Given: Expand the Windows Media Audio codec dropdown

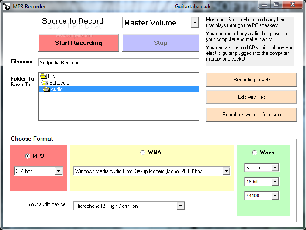Looking at the screenshot, I should (226, 171).
